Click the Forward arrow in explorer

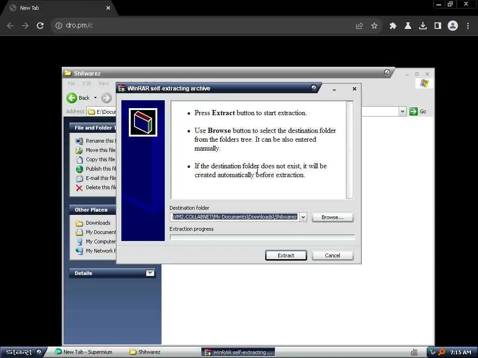click(x=106, y=98)
